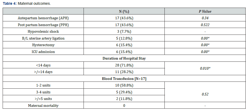This screenshot has width=248, height=110.
Task: Select the P Value column header
Action: [x=205, y=12]
